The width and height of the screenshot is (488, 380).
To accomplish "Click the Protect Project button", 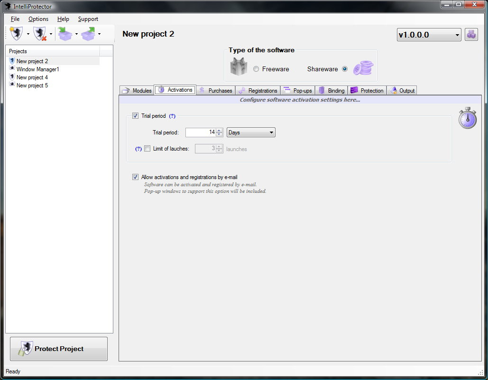I will 59,349.
